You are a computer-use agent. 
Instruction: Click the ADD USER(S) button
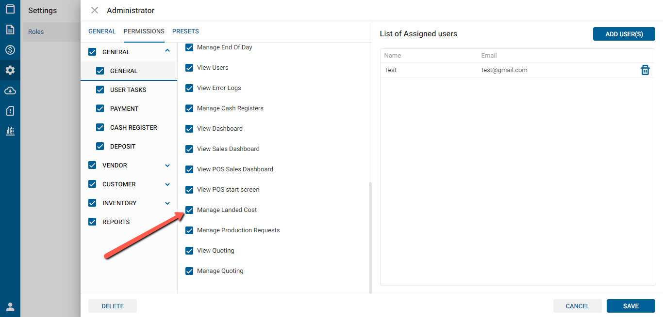(x=624, y=34)
